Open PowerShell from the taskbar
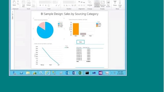 [x=22, y=73]
